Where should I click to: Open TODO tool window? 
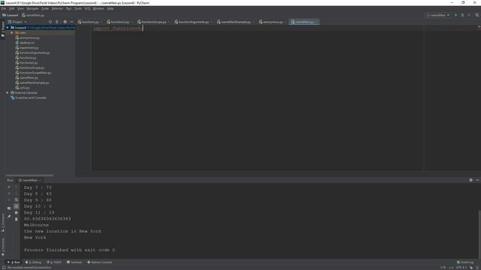coord(54,262)
